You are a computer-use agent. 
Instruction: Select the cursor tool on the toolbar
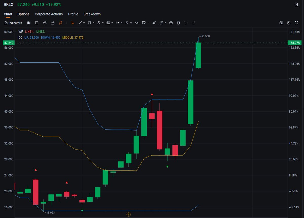click(x=73, y=23)
